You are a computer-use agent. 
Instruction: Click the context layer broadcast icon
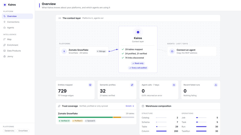60,18
